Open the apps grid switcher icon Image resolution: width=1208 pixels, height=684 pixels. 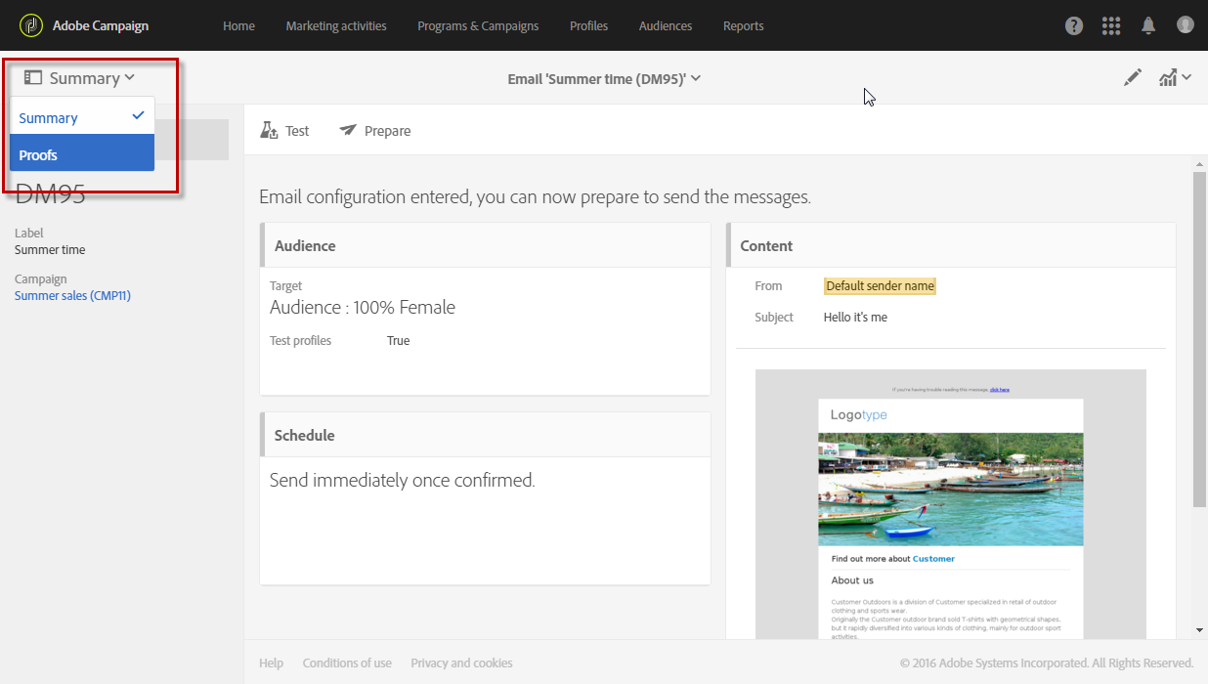[x=1111, y=26]
